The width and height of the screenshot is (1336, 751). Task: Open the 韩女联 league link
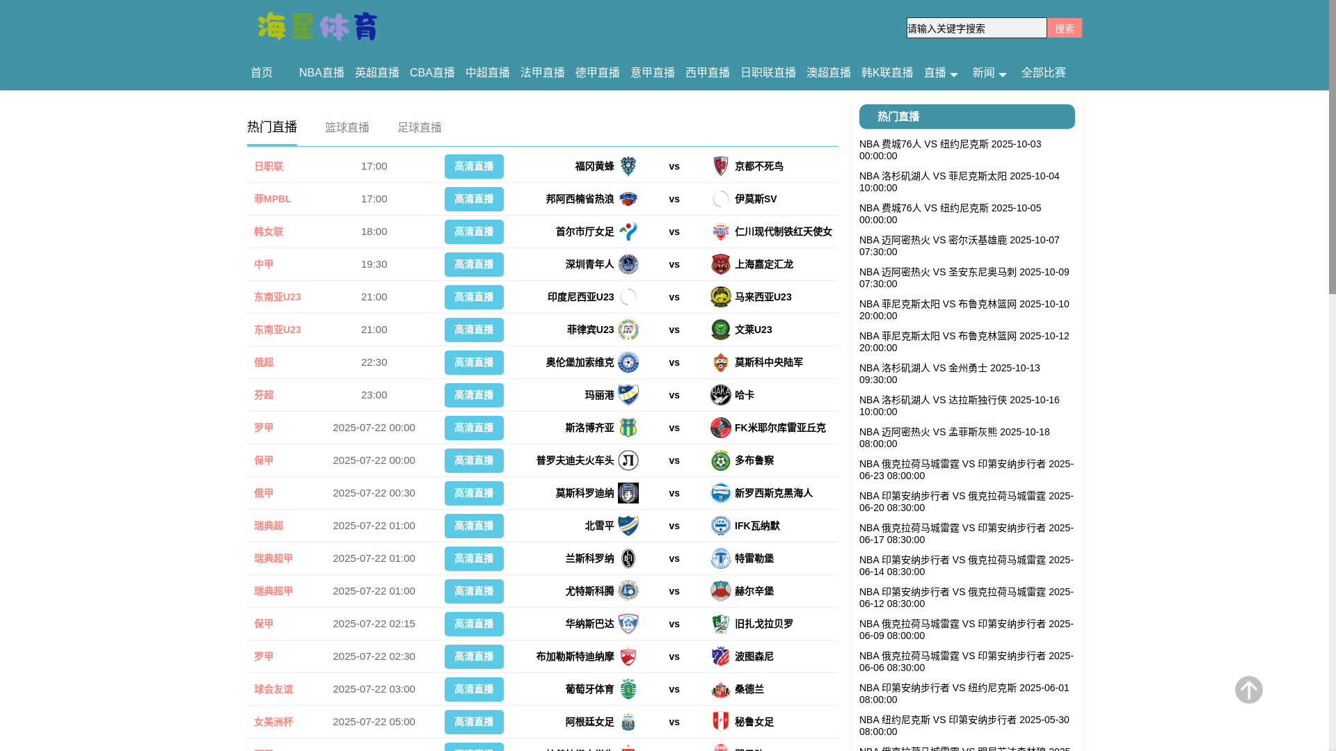(x=269, y=232)
